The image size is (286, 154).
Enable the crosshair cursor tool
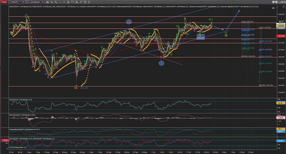[x=64, y=2]
